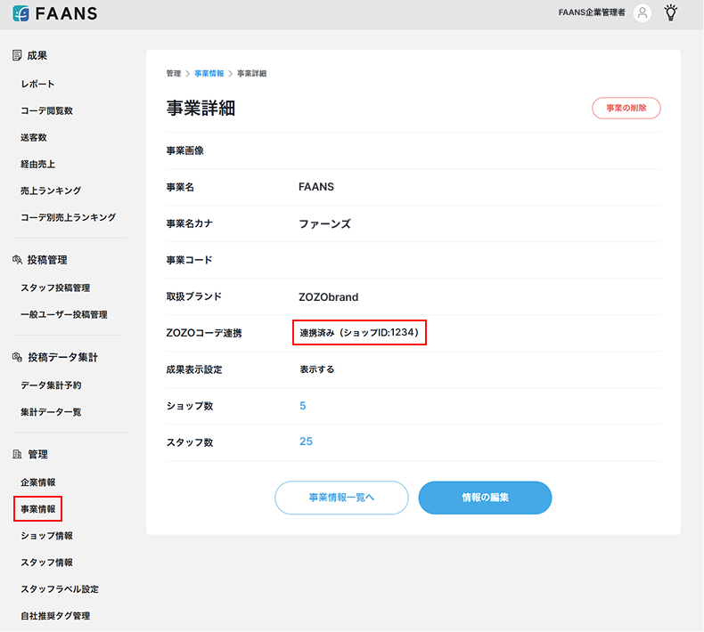
Task: Open the スタッフ数 link value 25
Action: tap(306, 442)
